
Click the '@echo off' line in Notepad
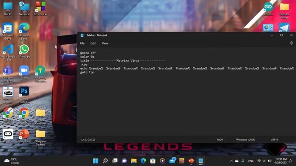click(x=88, y=53)
